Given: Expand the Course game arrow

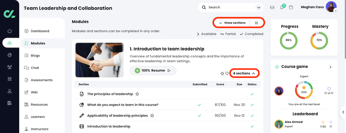Looking at the screenshot, I should (x=330, y=67).
